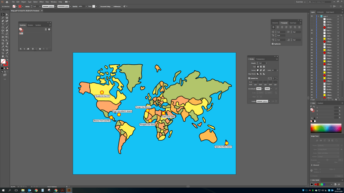The width and height of the screenshot is (344, 193).
Task: Click the Document Setup button
Action: point(105,6)
